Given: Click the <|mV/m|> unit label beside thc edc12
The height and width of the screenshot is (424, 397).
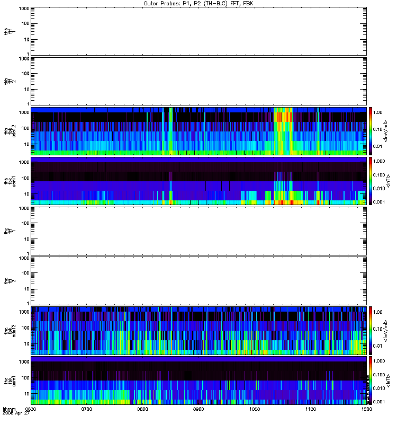Looking at the screenshot, I should [386, 331].
